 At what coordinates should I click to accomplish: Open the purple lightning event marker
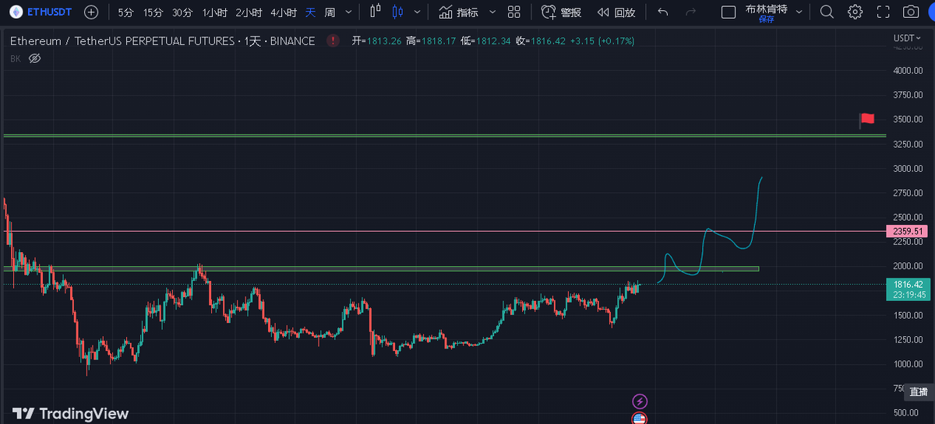pyautogui.click(x=640, y=401)
